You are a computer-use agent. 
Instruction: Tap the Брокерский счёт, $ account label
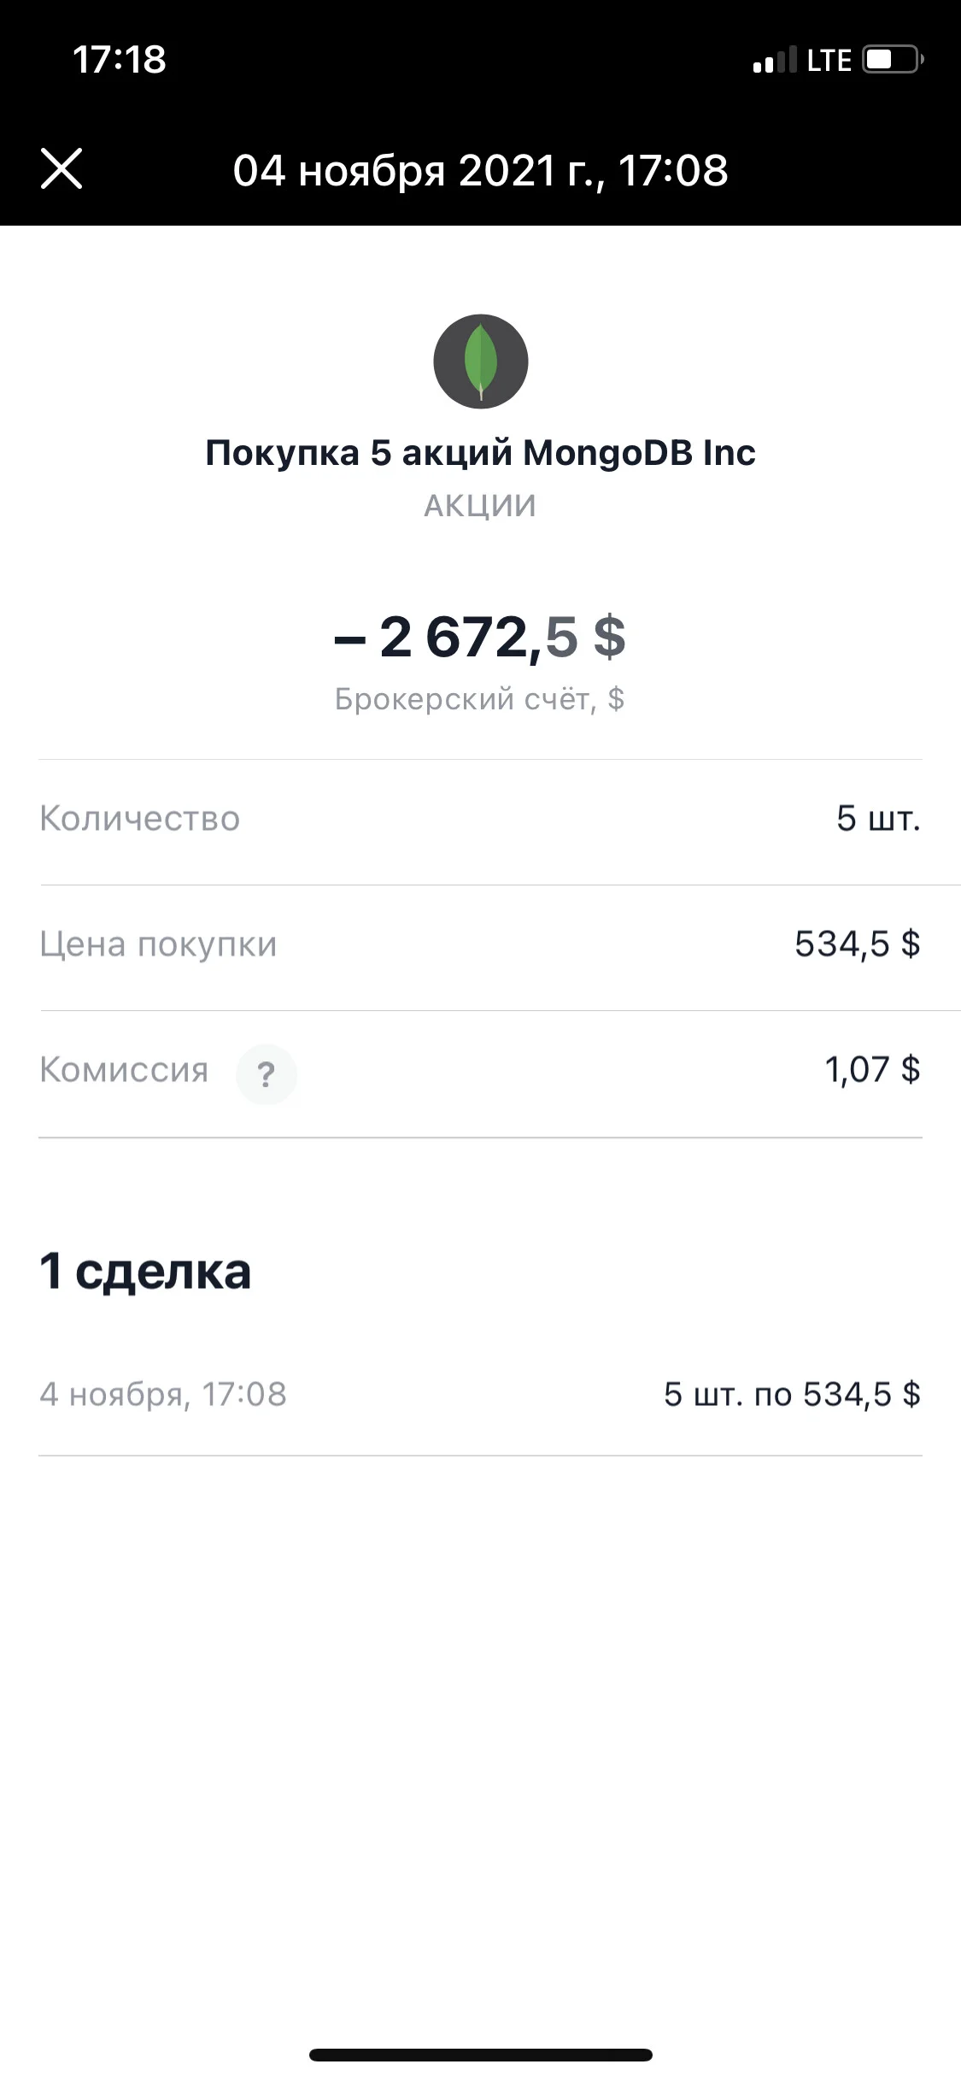[x=480, y=699]
